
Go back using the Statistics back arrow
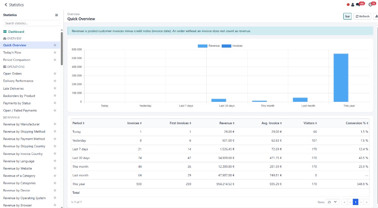point(6,4)
